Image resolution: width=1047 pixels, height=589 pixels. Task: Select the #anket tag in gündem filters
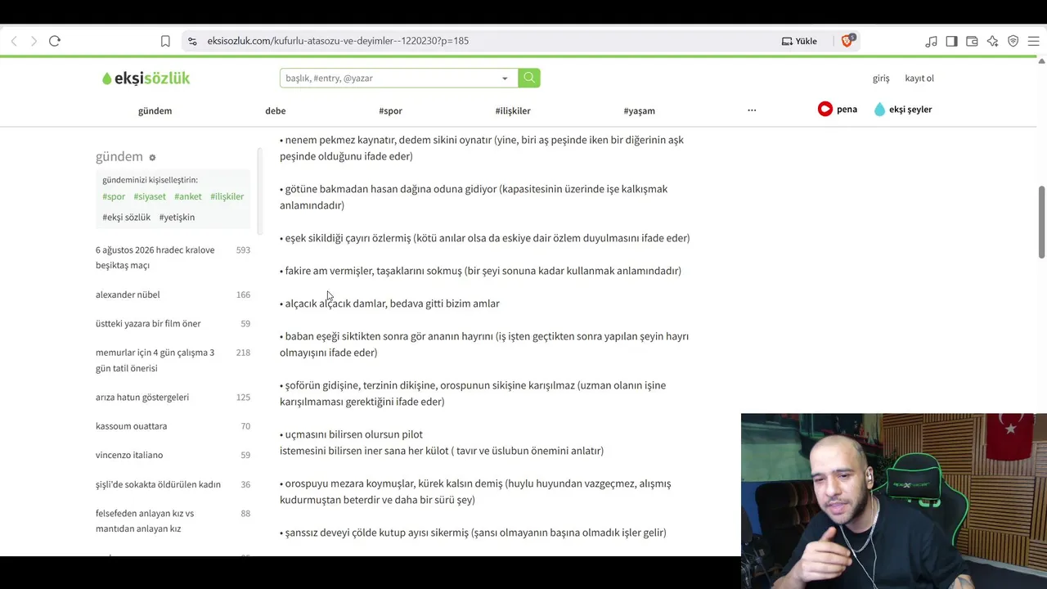point(188,197)
